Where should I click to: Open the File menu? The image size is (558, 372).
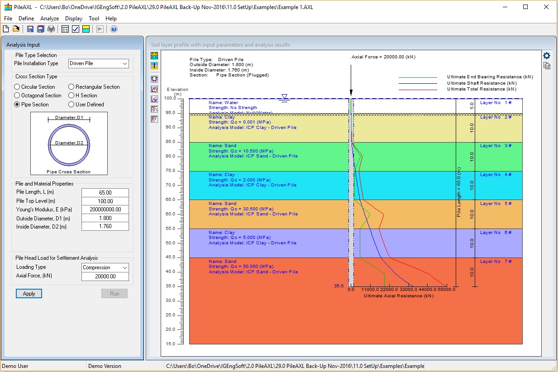8,19
